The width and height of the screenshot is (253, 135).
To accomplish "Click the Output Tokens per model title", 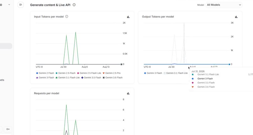I will click(158, 17).
